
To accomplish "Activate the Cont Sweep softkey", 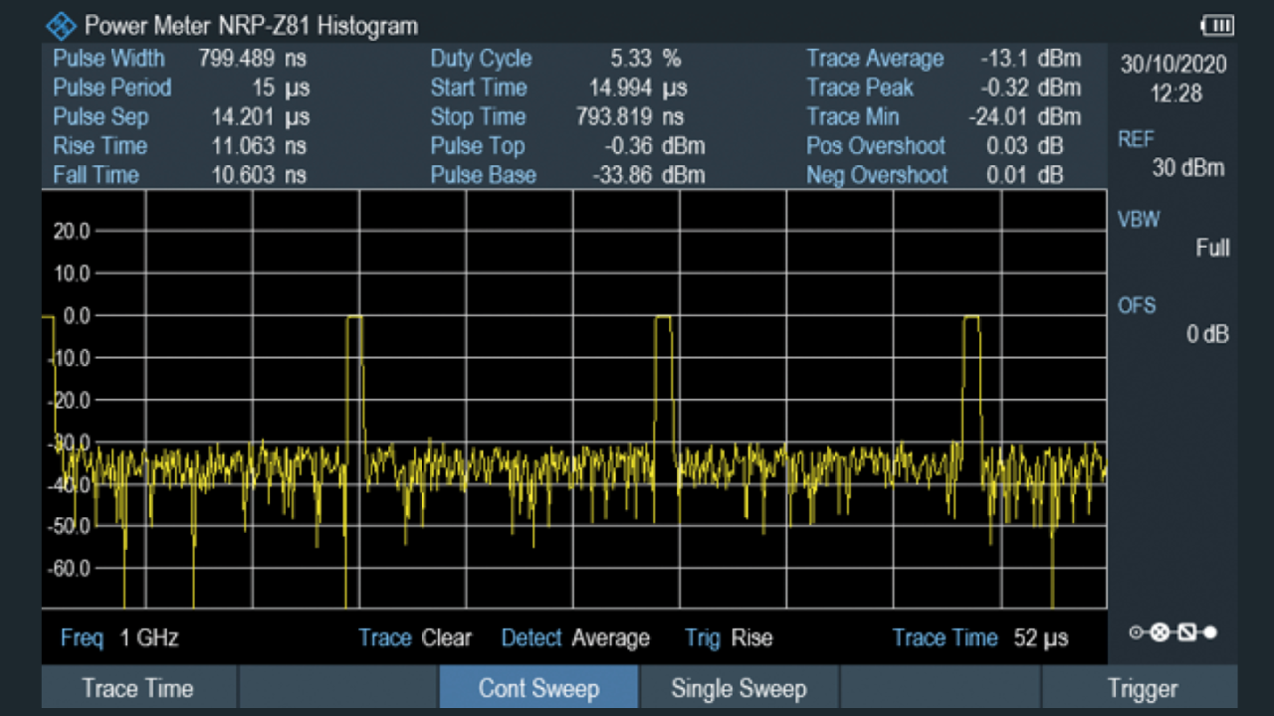I will (x=538, y=688).
